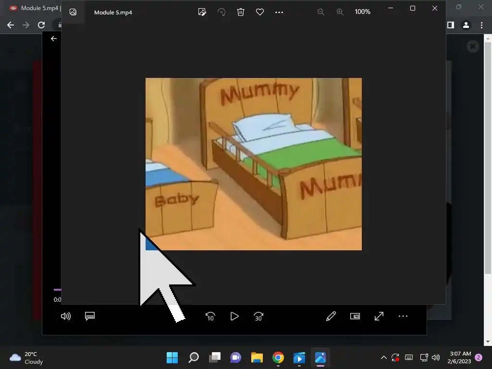Skip forward 30 seconds
This screenshot has width=492, height=369.
258,316
